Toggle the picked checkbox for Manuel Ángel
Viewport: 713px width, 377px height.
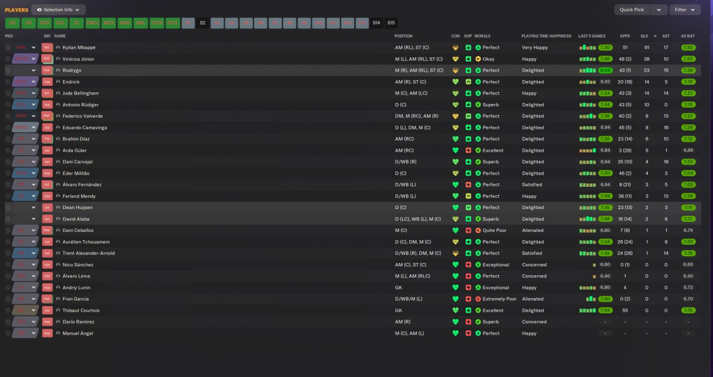point(8,333)
